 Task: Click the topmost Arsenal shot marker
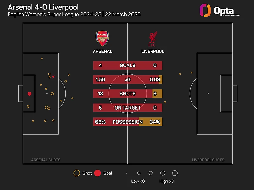(42, 58)
